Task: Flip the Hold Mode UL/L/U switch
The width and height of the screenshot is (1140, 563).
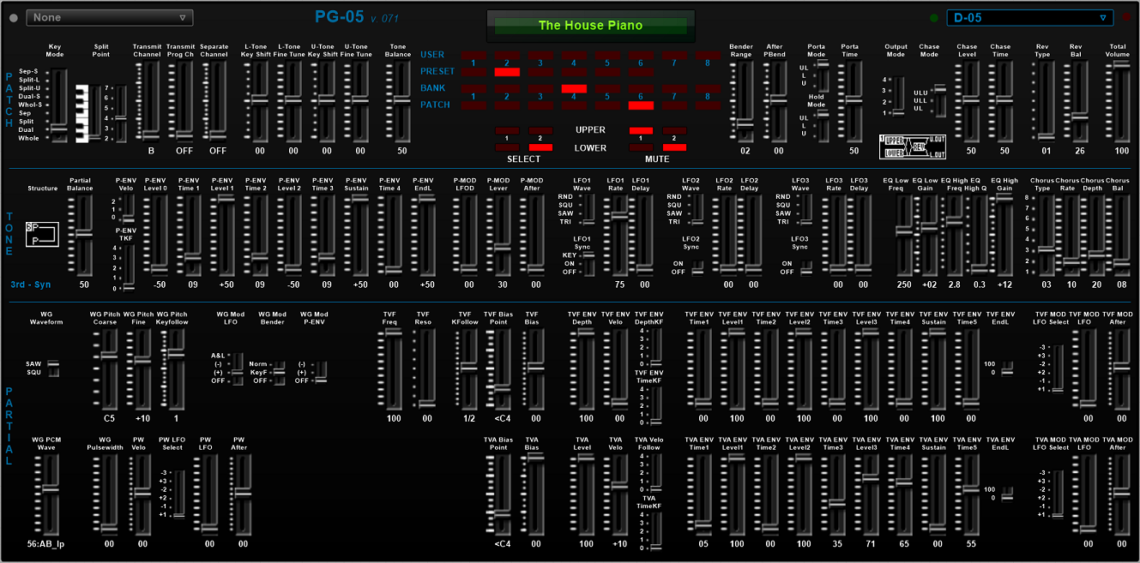Action: point(822,125)
